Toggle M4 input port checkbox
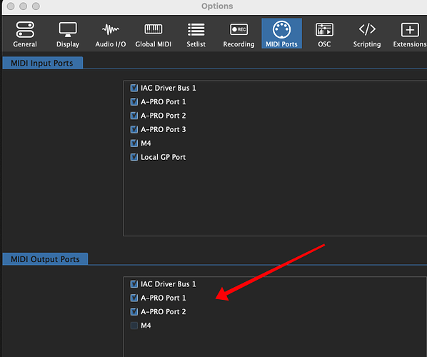 point(134,144)
